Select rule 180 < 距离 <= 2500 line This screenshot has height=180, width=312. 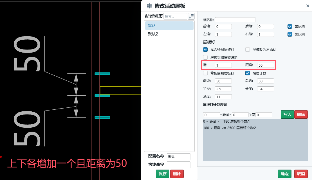pos(230,128)
